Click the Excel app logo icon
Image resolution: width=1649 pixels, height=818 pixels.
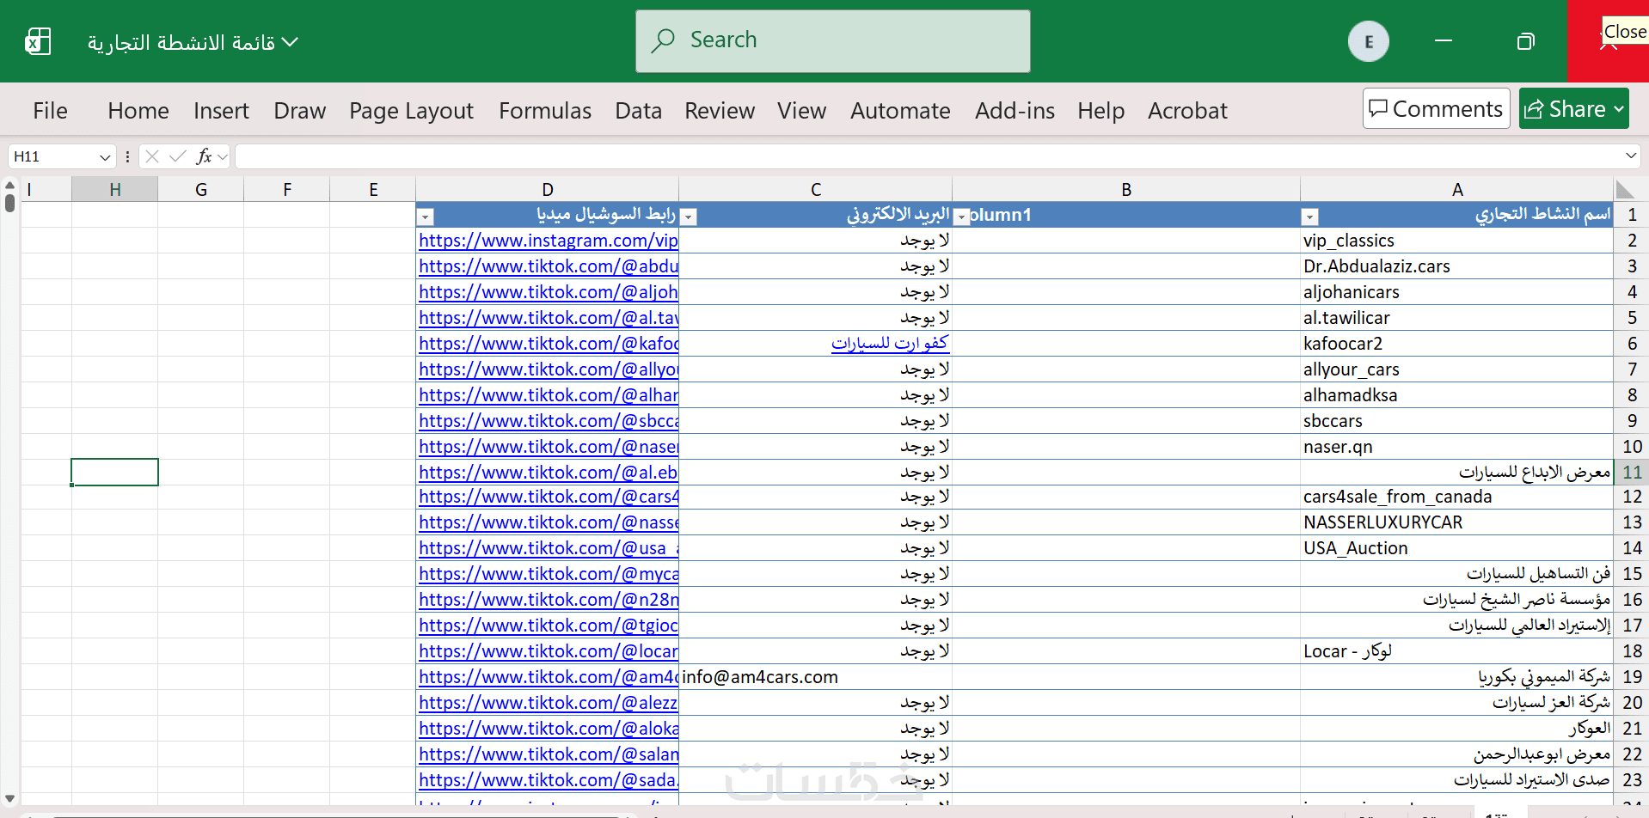point(38,41)
